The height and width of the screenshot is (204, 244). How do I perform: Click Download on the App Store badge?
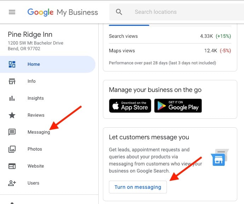pyautogui.click(x=130, y=106)
